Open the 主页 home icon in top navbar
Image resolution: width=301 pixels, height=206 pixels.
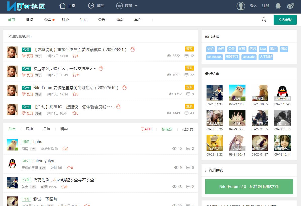coord(62,6)
